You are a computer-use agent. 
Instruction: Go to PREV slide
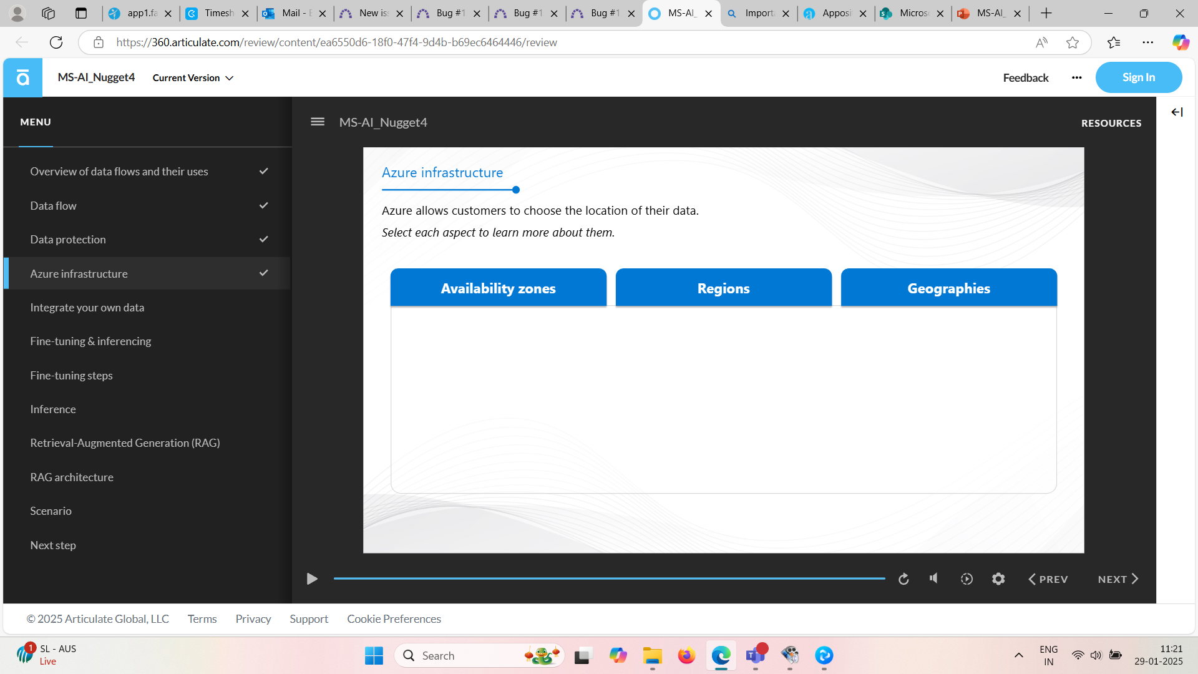(1048, 579)
